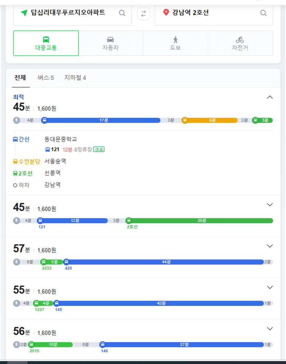Expand the 56-minute route with bus 146
The height and width of the screenshot is (364, 286).
coord(270,329)
